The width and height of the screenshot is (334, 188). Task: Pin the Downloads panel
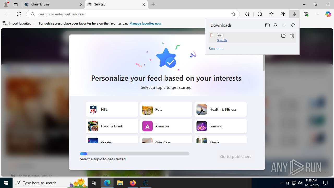coord(293,25)
